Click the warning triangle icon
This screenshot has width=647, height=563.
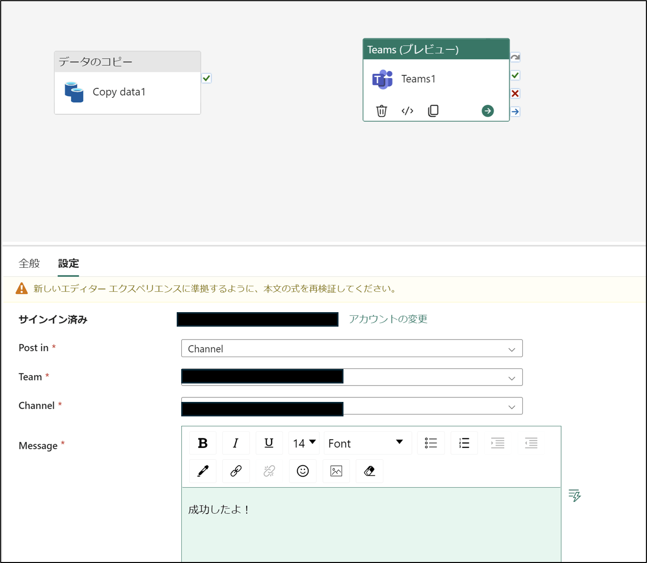coord(21,288)
